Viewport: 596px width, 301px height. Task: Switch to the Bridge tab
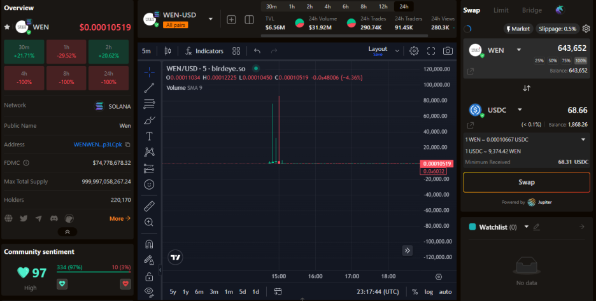coord(532,10)
